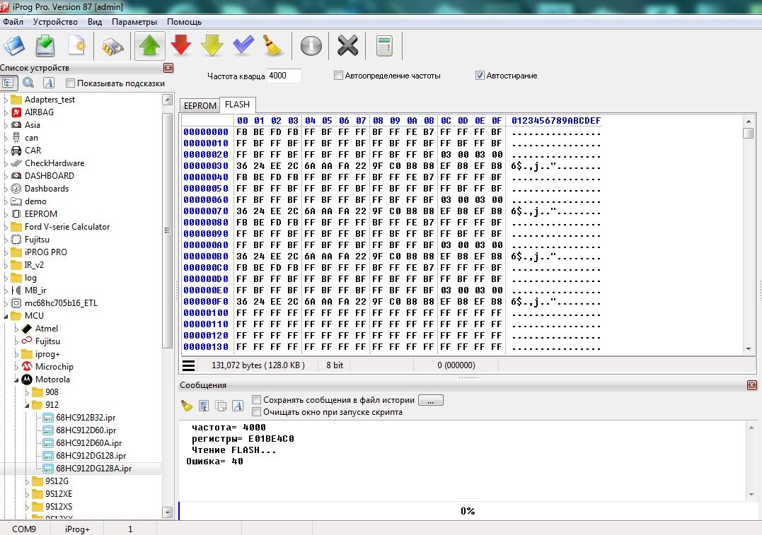Click the messages panel scroll down arrow
This screenshot has height=535, width=762.
point(752,495)
